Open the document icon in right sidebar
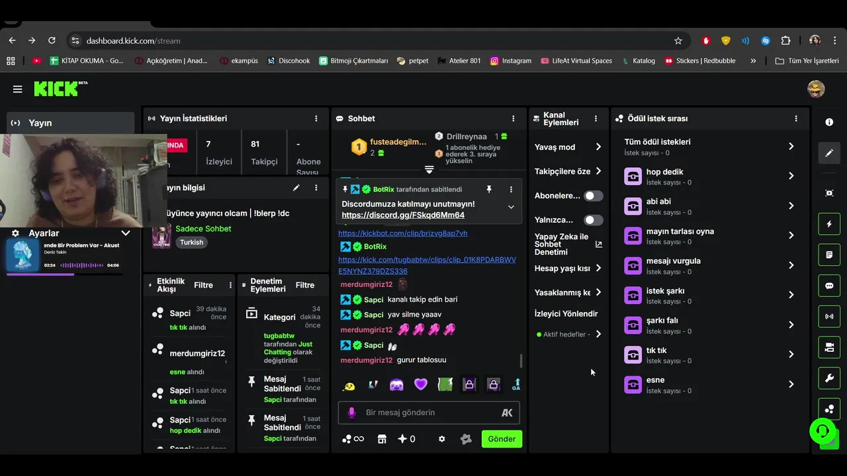The image size is (847, 476). (x=829, y=255)
